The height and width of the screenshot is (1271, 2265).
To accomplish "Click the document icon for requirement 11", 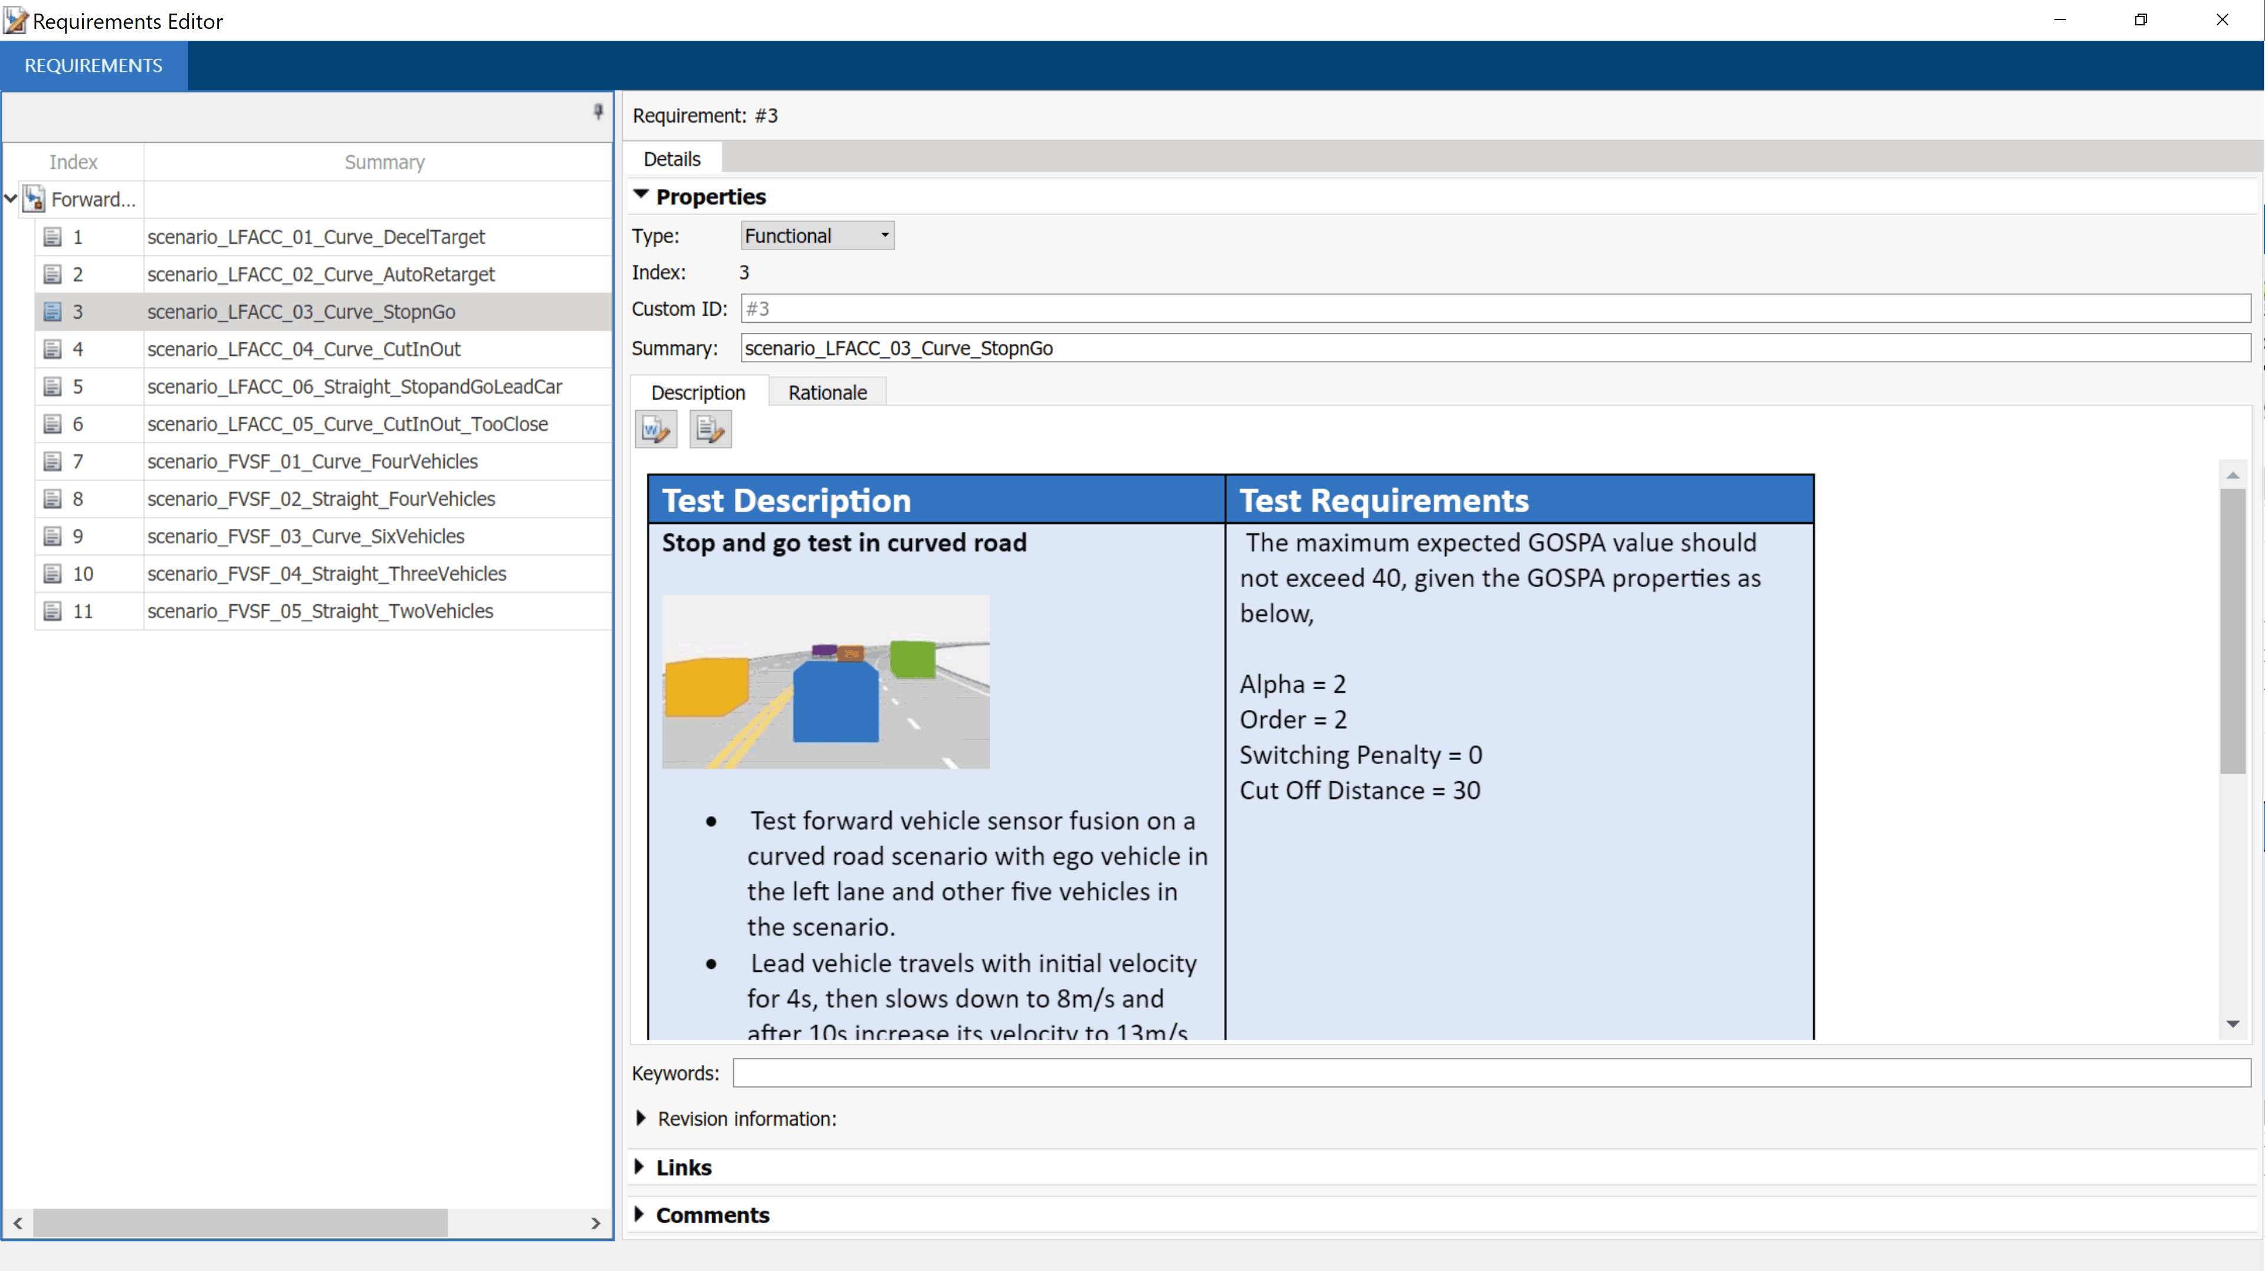I will tap(52, 611).
